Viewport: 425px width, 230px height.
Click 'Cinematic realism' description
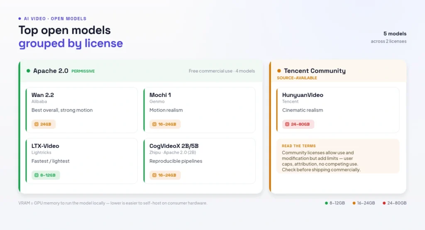pyautogui.click(x=303, y=110)
